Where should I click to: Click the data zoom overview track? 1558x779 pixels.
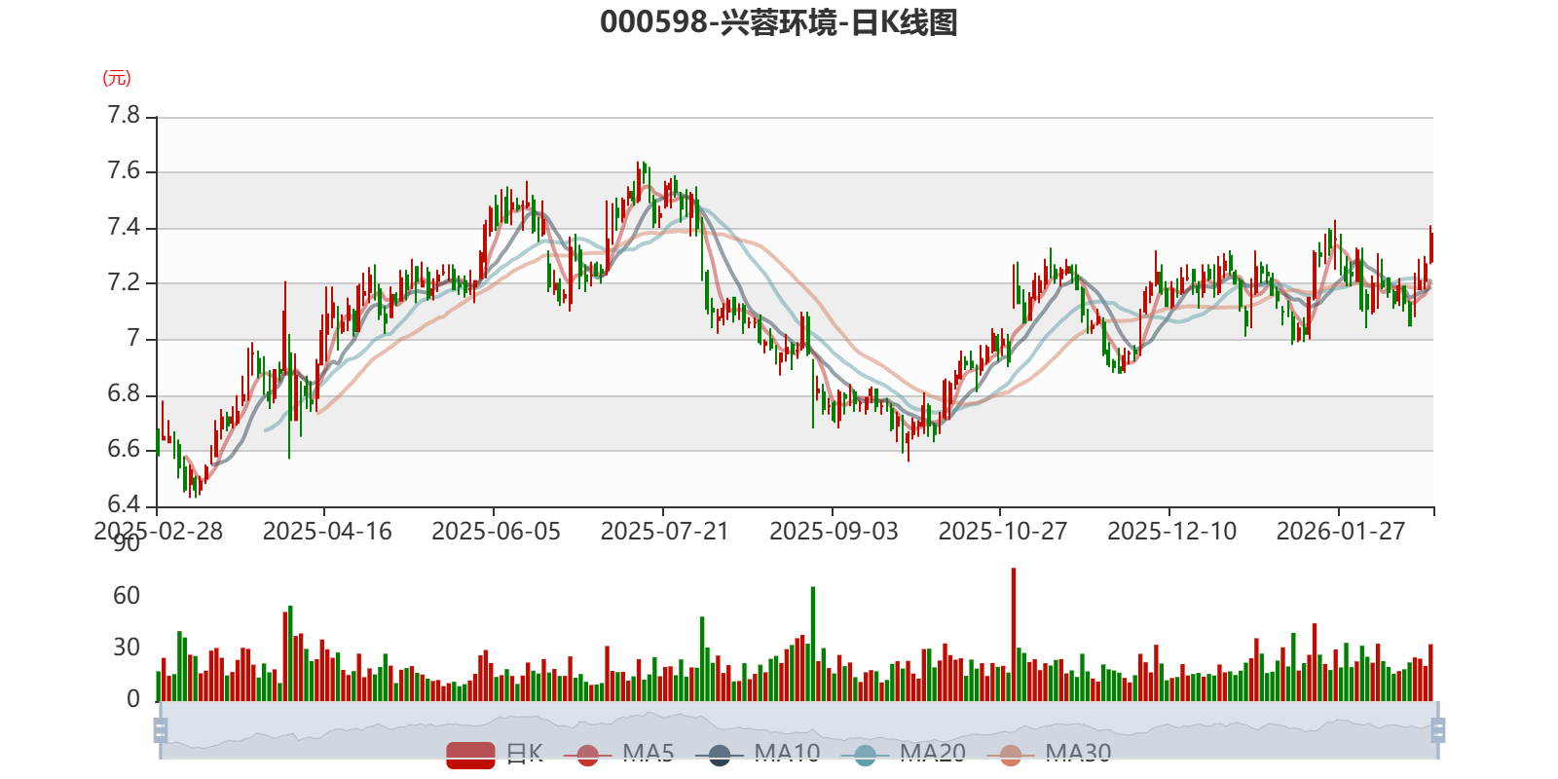click(798, 729)
